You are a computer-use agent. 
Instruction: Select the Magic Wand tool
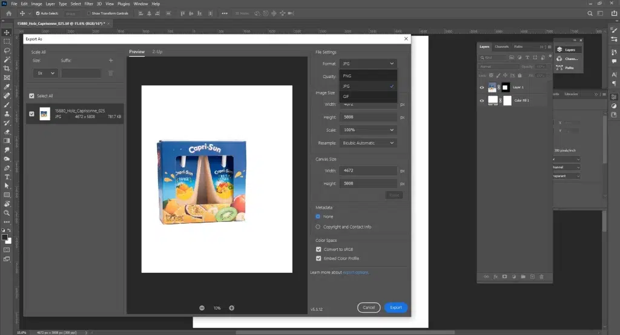pyautogui.click(x=7, y=60)
